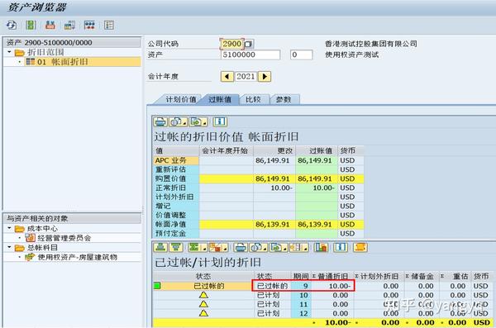Image resolution: width=496 pixels, height=328 pixels.
Task: Sort ascending in the lower depreciation grid
Action: 160,247
